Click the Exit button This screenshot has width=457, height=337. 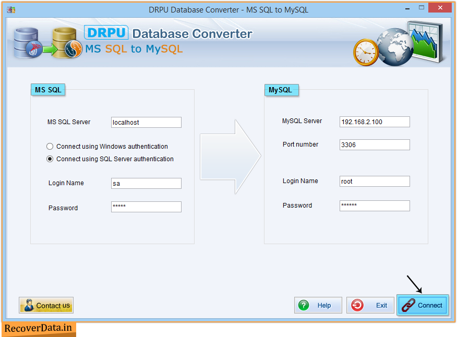[x=370, y=305]
